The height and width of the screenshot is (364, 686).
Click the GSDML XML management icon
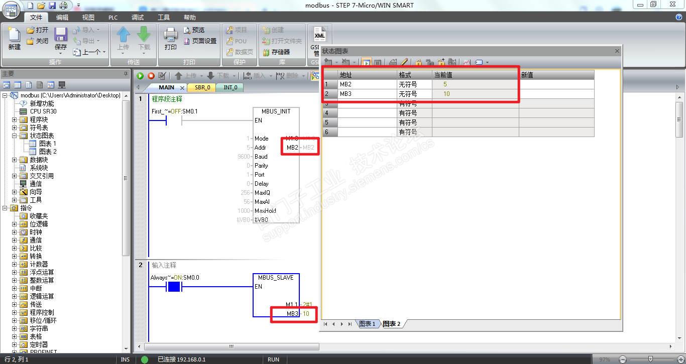319,35
